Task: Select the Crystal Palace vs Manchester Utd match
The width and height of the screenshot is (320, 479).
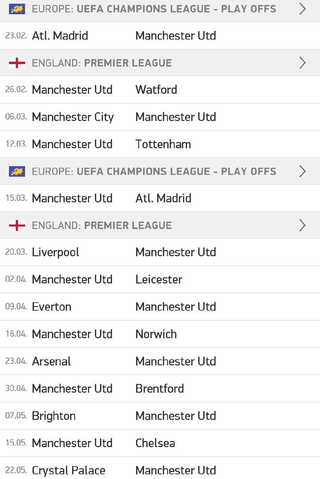Action: [160, 468]
